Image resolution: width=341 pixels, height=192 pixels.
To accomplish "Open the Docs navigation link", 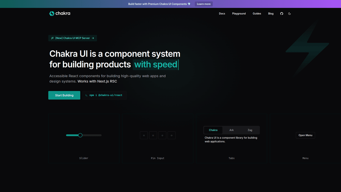I will (x=222, y=14).
